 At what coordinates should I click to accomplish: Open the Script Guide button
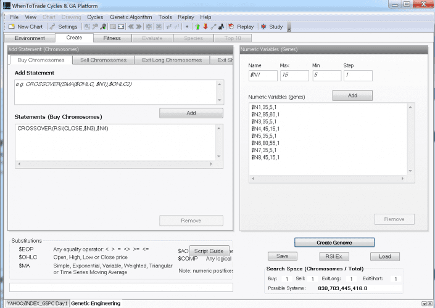pyautogui.click(x=209, y=251)
